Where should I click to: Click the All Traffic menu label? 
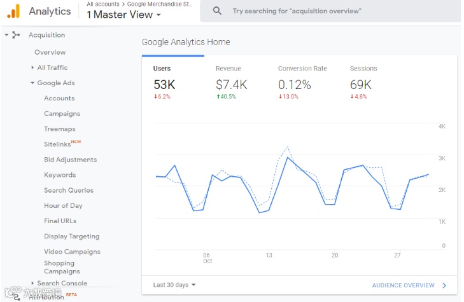52,67
